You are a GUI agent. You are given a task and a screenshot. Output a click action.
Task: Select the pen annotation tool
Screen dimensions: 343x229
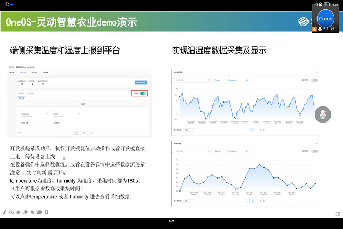click(x=5, y=212)
